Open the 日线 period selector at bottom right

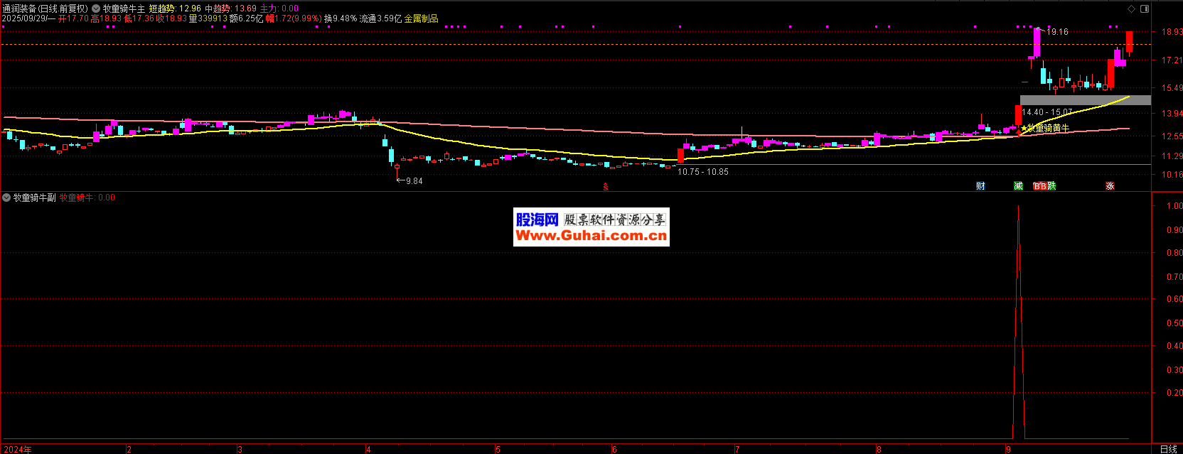(1168, 449)
